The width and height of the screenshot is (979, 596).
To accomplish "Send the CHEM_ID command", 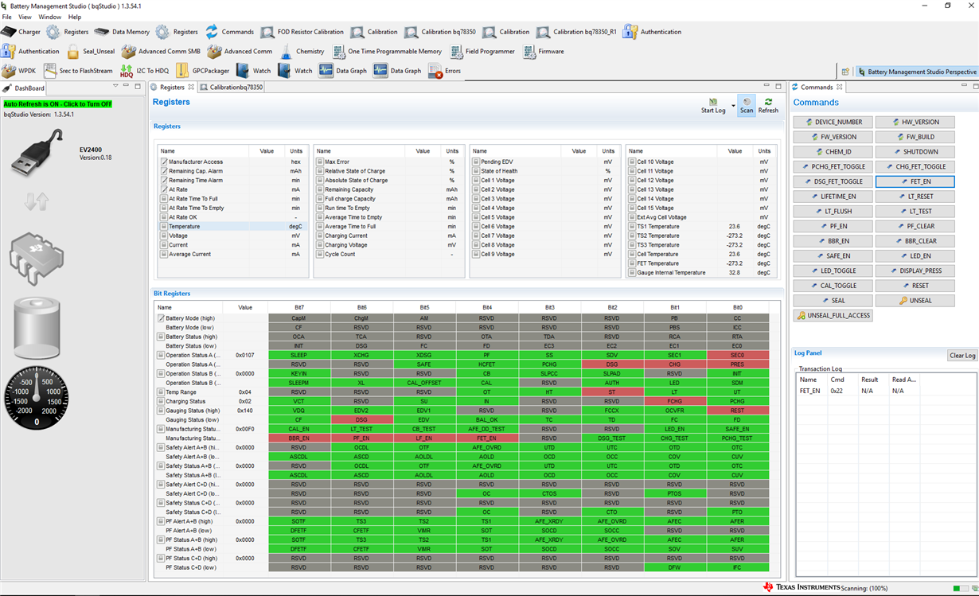I will point(832,152).
